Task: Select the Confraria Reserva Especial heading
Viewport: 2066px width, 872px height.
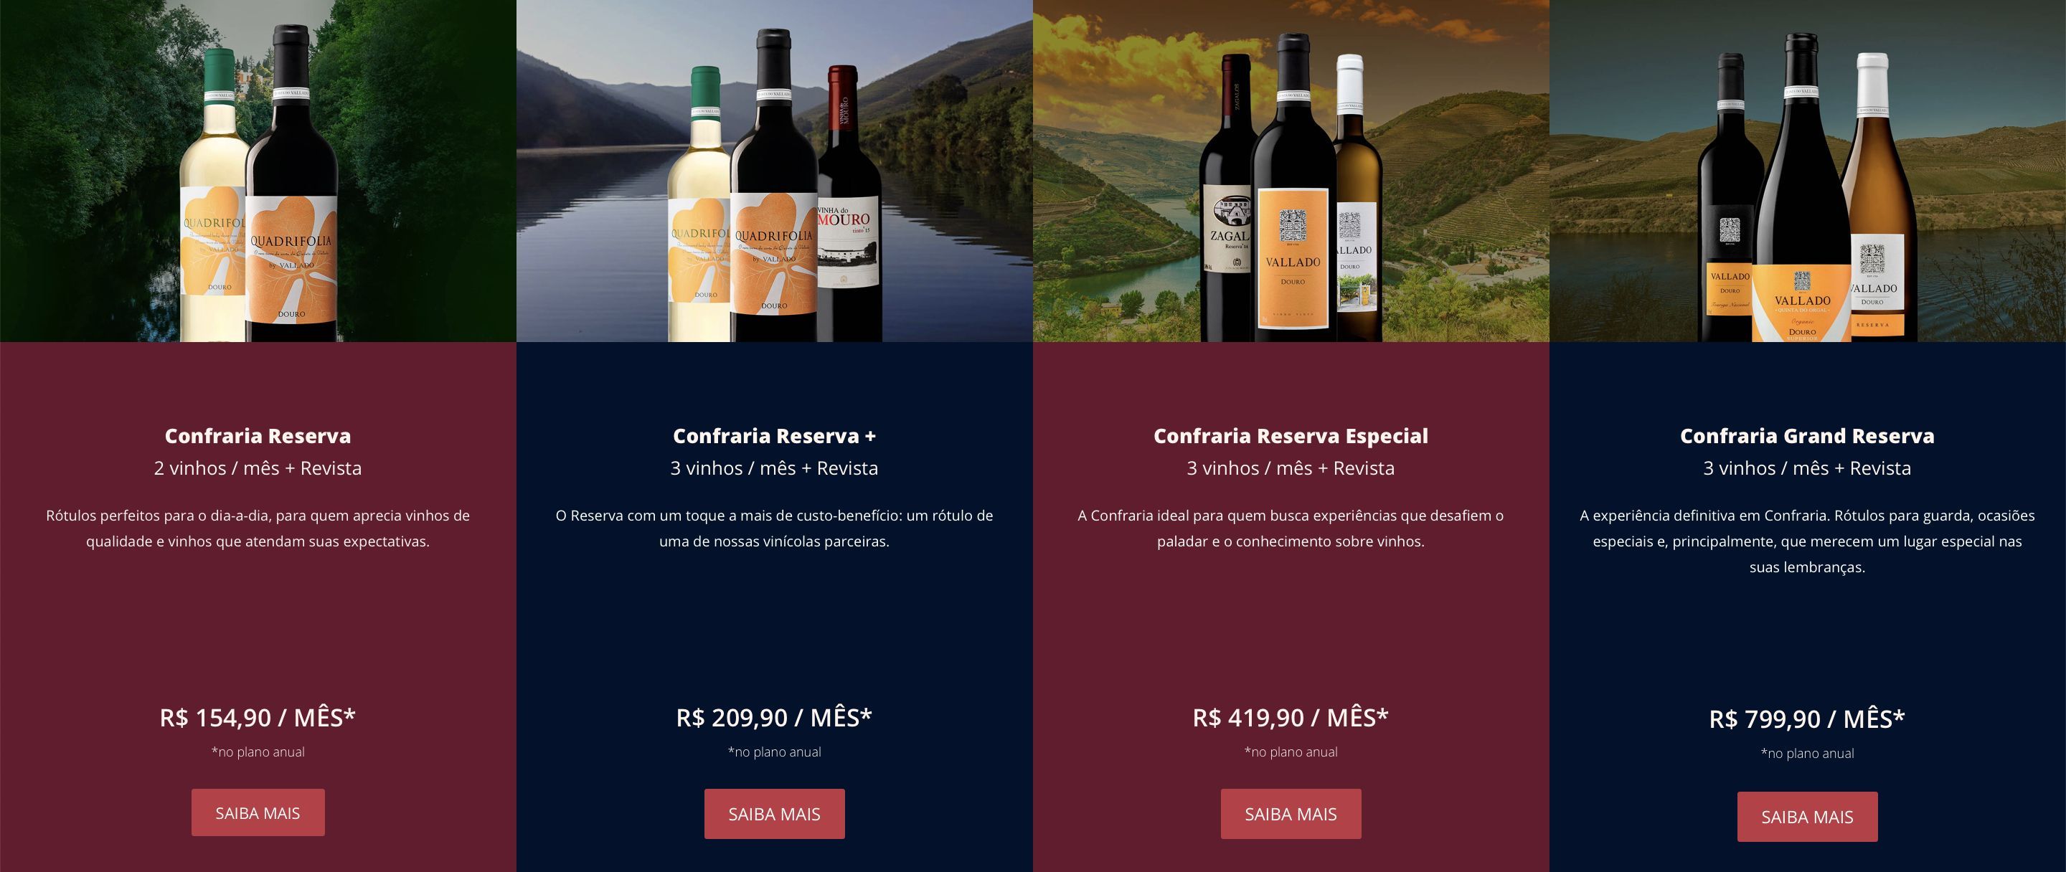Action: tap(1291, 436)
